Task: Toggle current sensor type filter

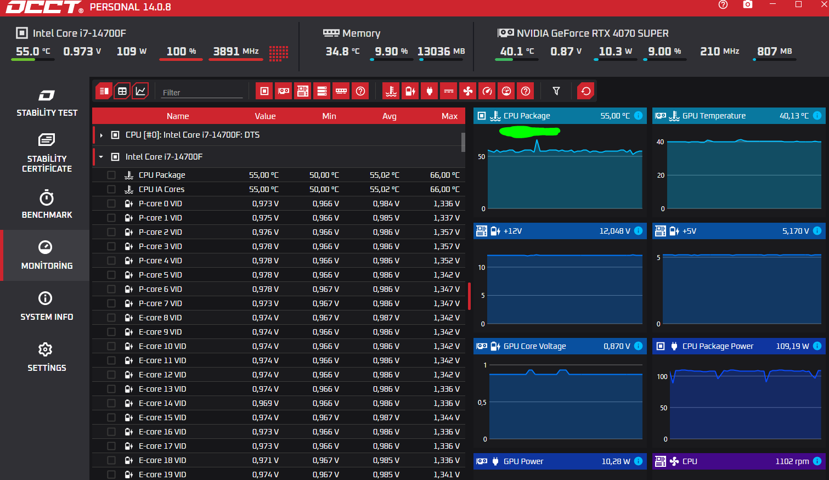Action: coord(449,91)
